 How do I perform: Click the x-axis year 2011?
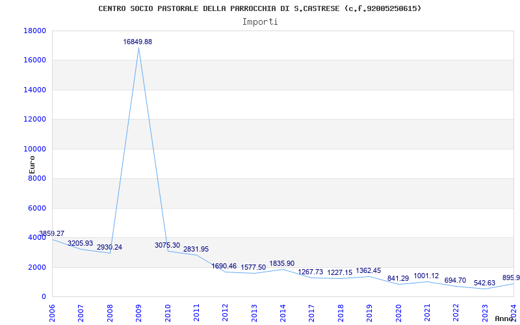click(196, 313)
